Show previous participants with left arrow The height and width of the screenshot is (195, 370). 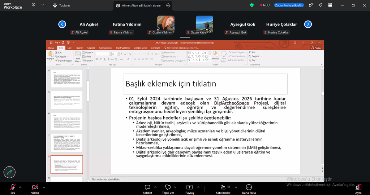62,24
